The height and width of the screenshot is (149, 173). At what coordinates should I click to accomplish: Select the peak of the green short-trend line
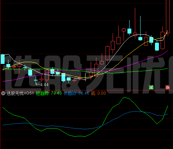(x=124, y=97)
